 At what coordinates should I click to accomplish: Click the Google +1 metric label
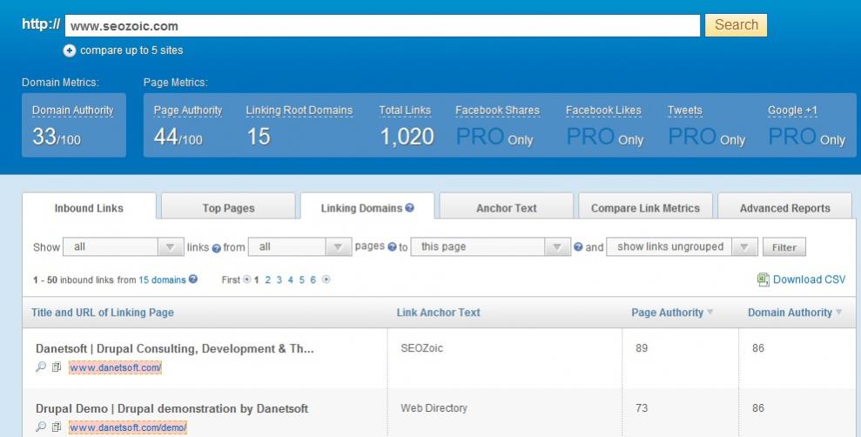tap(792, 110)
